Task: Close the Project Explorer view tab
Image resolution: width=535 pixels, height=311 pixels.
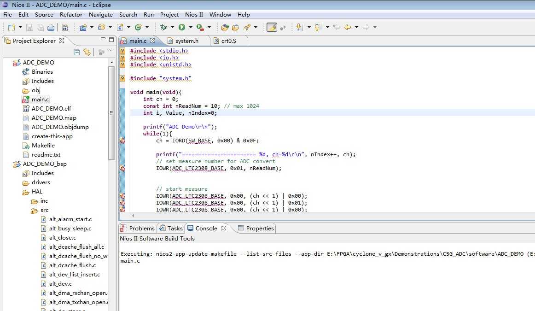Action: pos(61,41)
